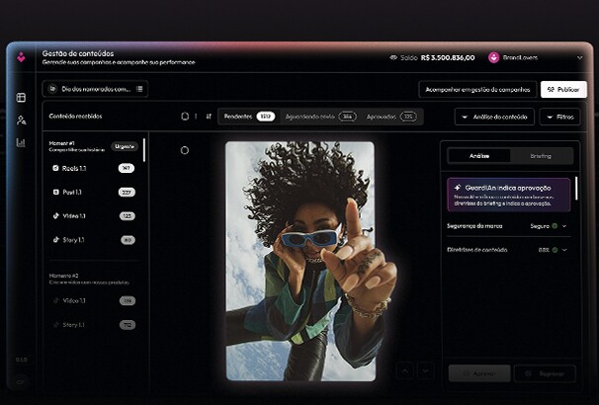Click green check in Diretrizes de conteúdo row

coord(555,250)
